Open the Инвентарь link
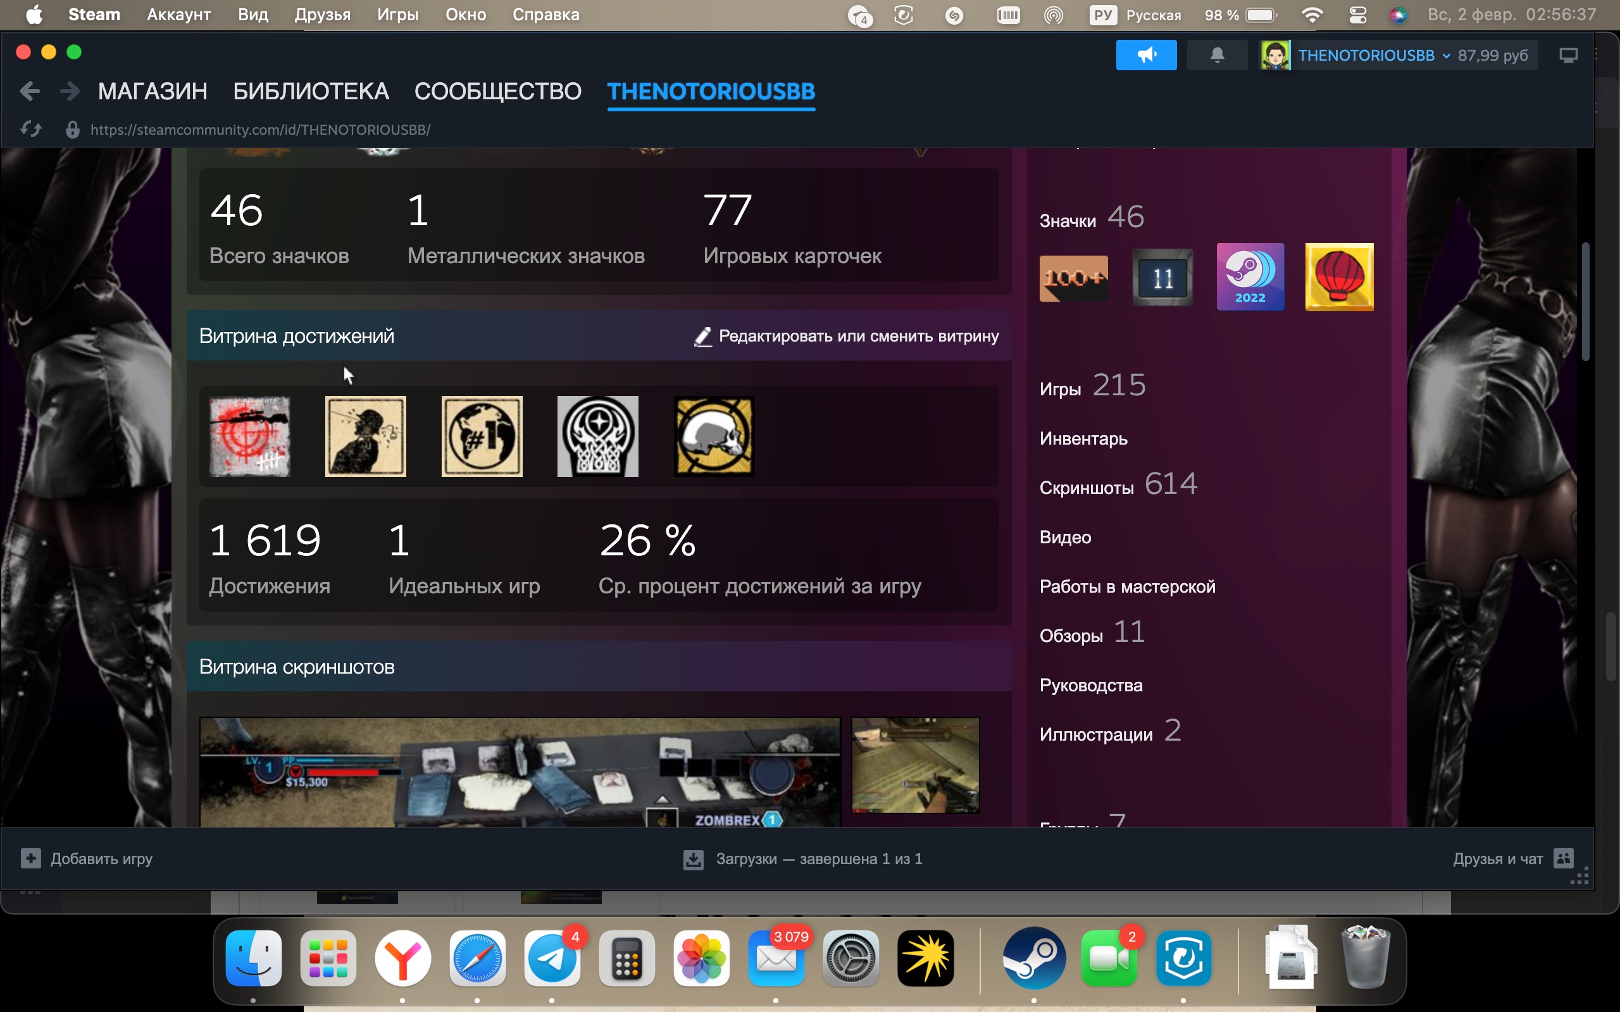Screen dimensions: 1620x1012 point(1084,439)
